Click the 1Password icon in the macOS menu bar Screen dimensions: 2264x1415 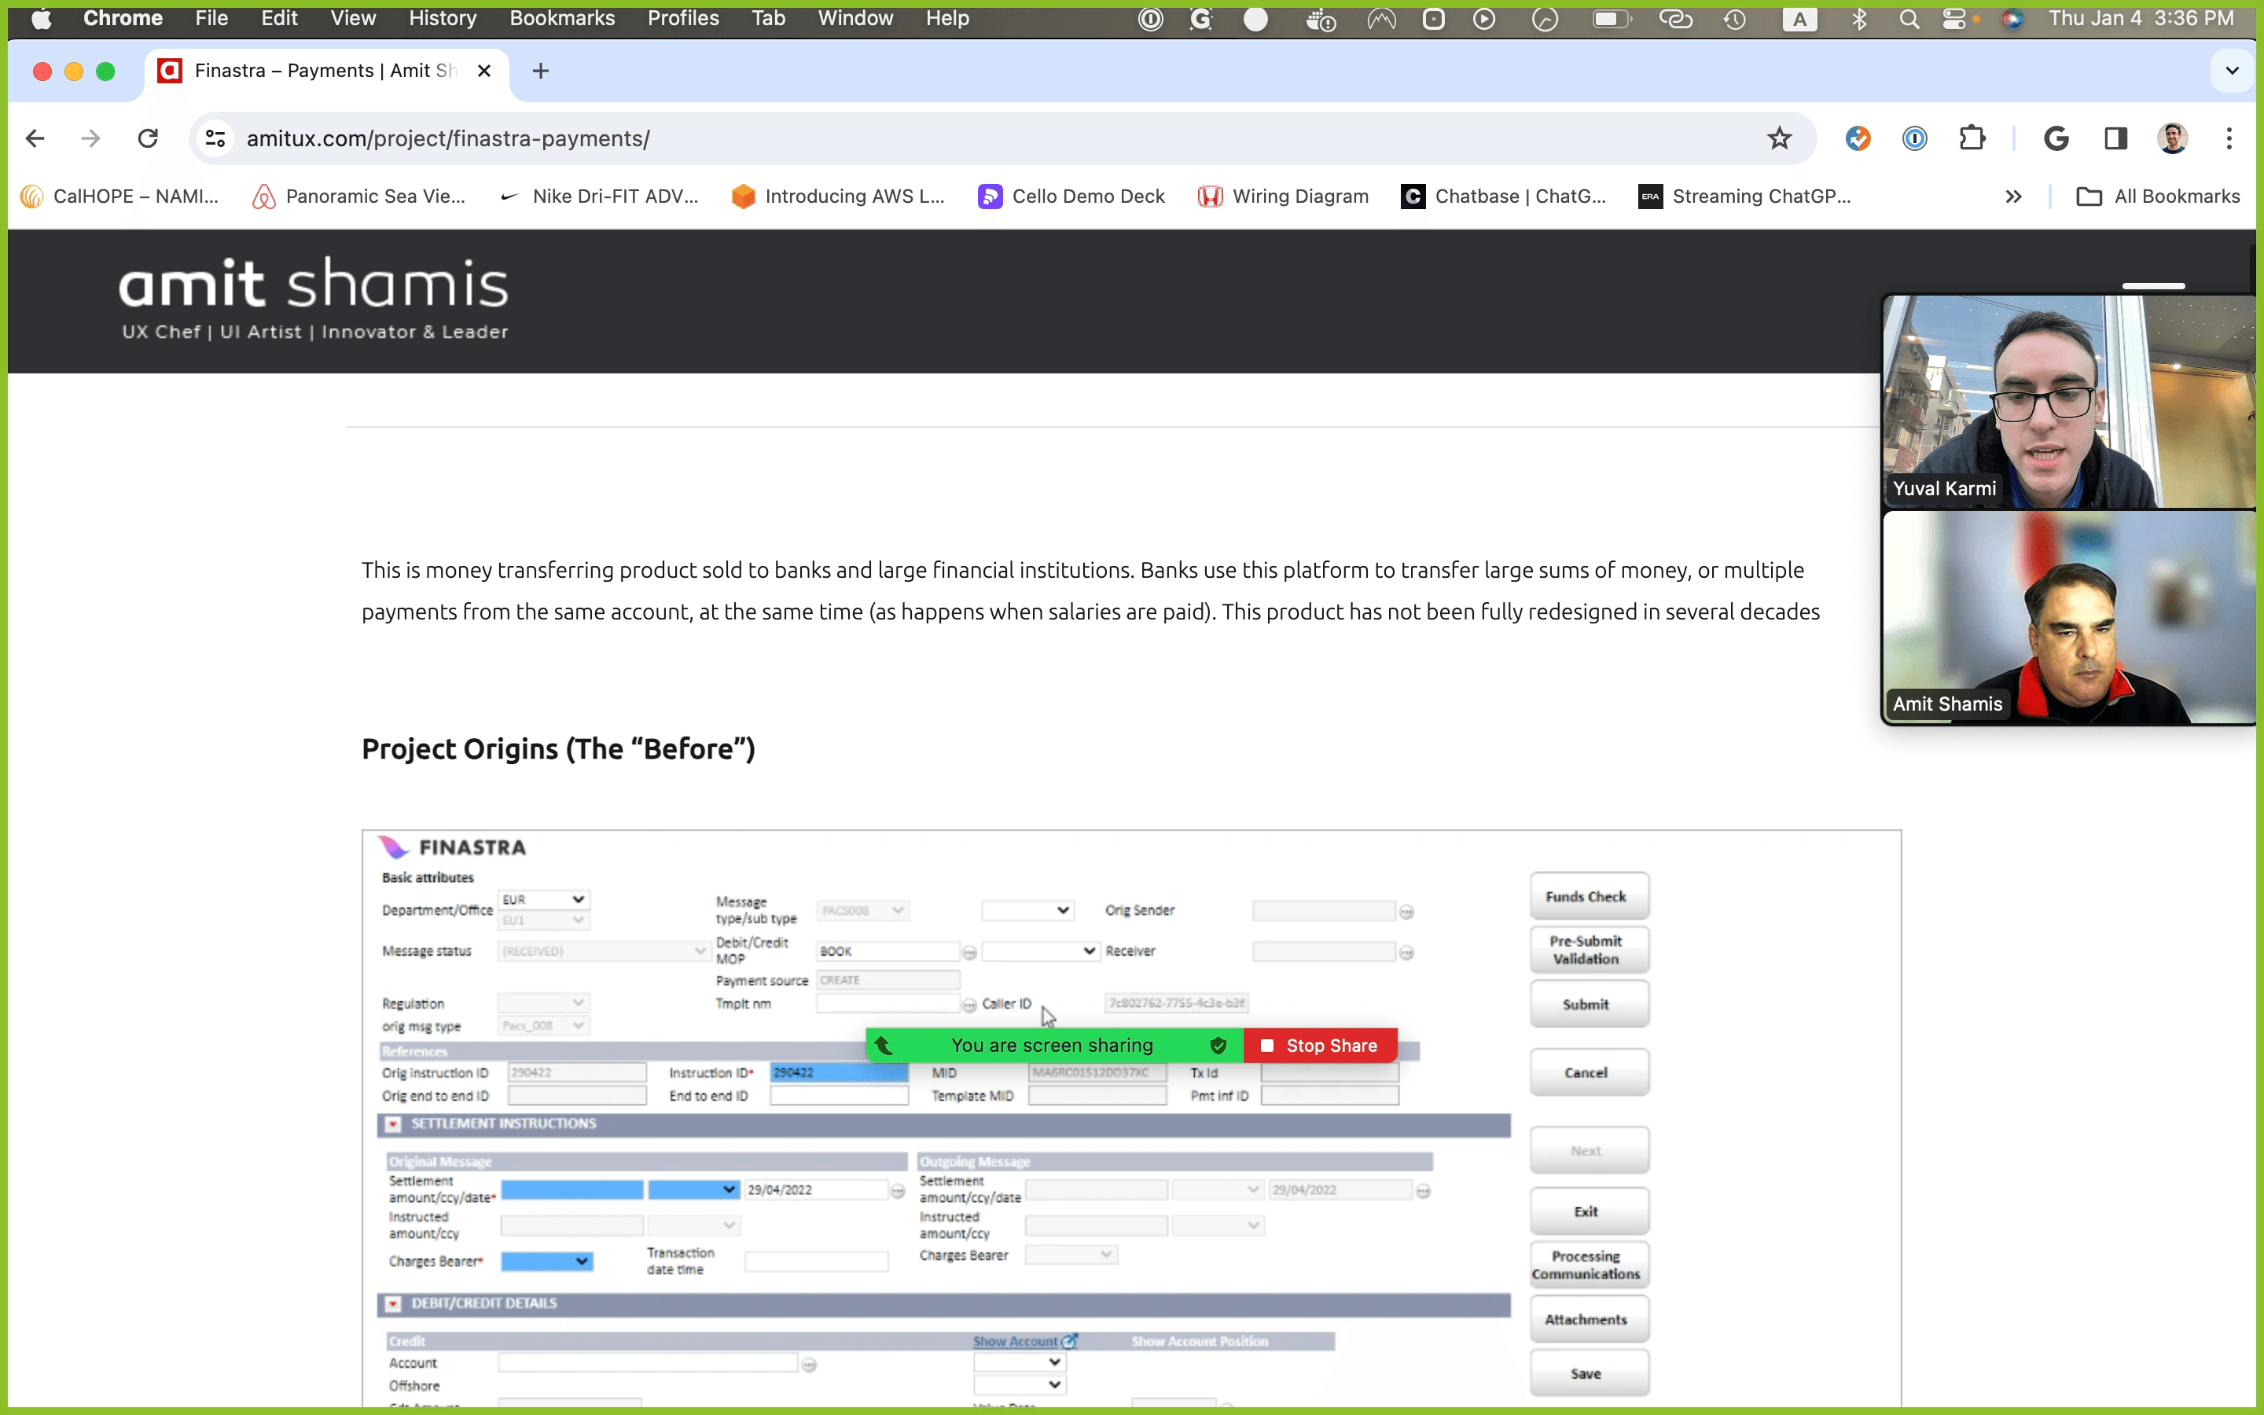1151,19
